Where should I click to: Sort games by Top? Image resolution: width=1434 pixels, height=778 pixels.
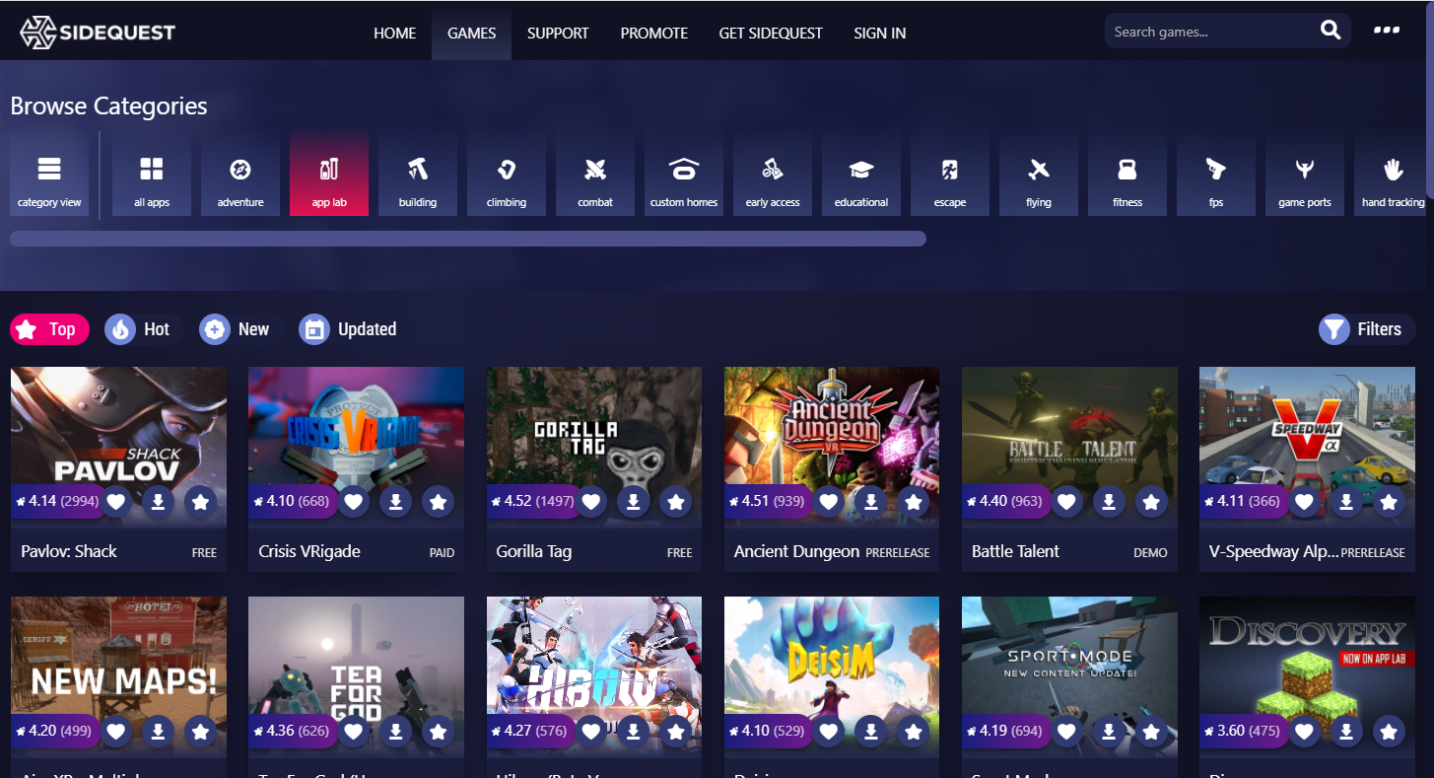[x=49, y=329]
